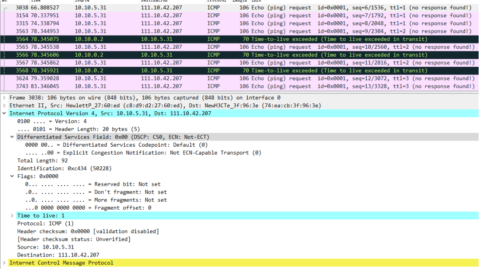Image resolution: width=479 pixels, height=269 pixels.
Task: Select Time-to-live exceeded packet 3566
Action: tap(240, 55)
